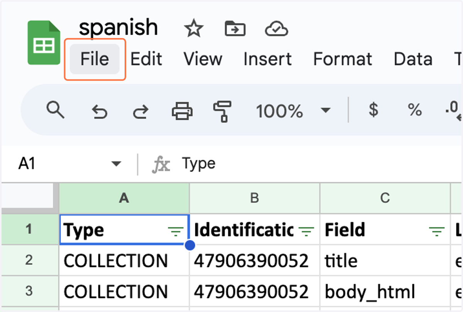
Task: Open the filter dropdown in Identification column
Action: point(306,231)
